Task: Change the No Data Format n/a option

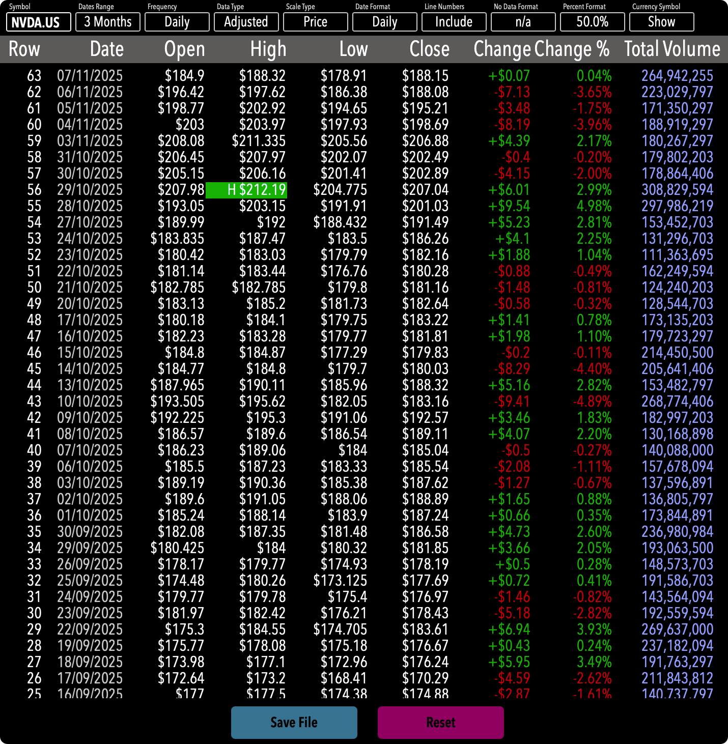Action: [523, 22]
